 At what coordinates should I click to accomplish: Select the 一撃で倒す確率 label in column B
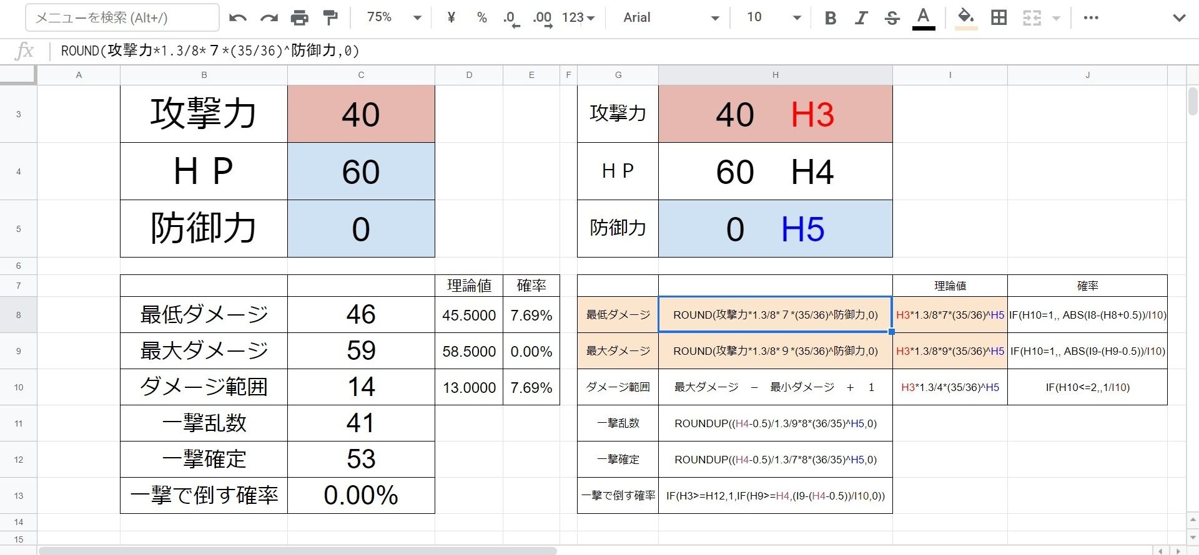tap(204, 496)
